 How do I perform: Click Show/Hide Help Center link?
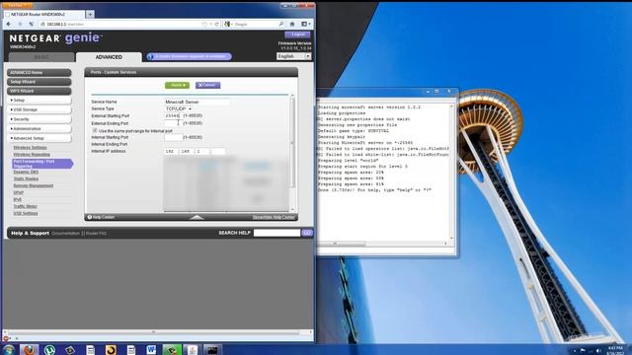(x=274, y=217)
